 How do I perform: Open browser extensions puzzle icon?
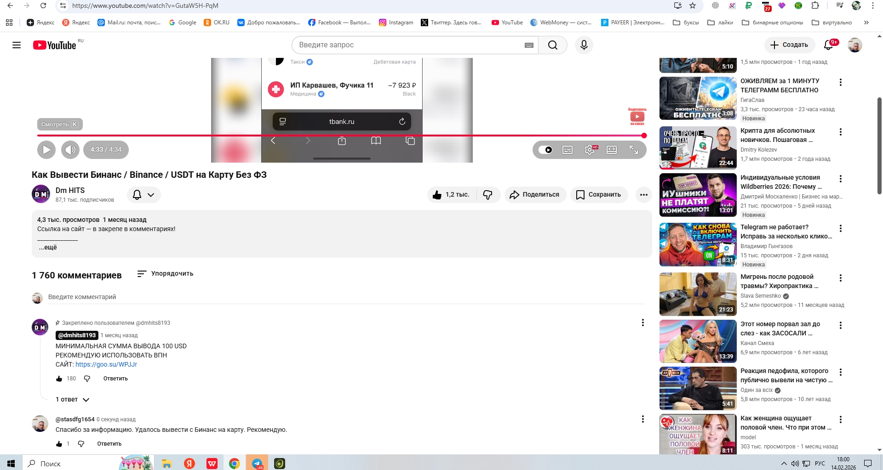pos(815,6)
